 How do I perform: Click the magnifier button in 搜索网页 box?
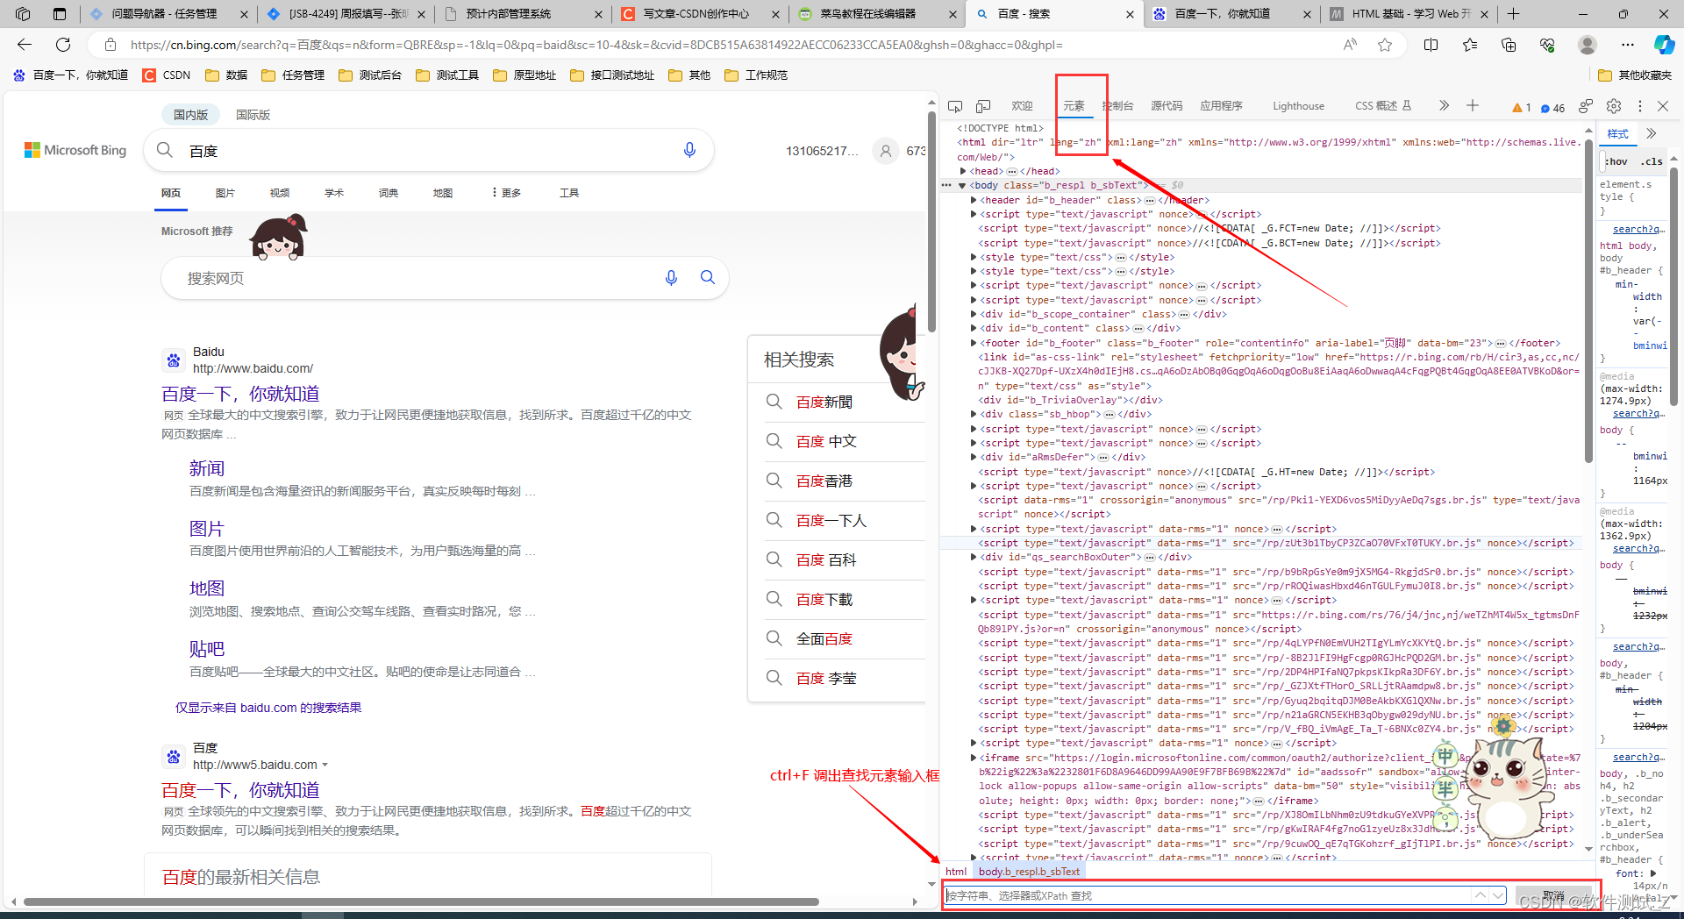(708, 278)
